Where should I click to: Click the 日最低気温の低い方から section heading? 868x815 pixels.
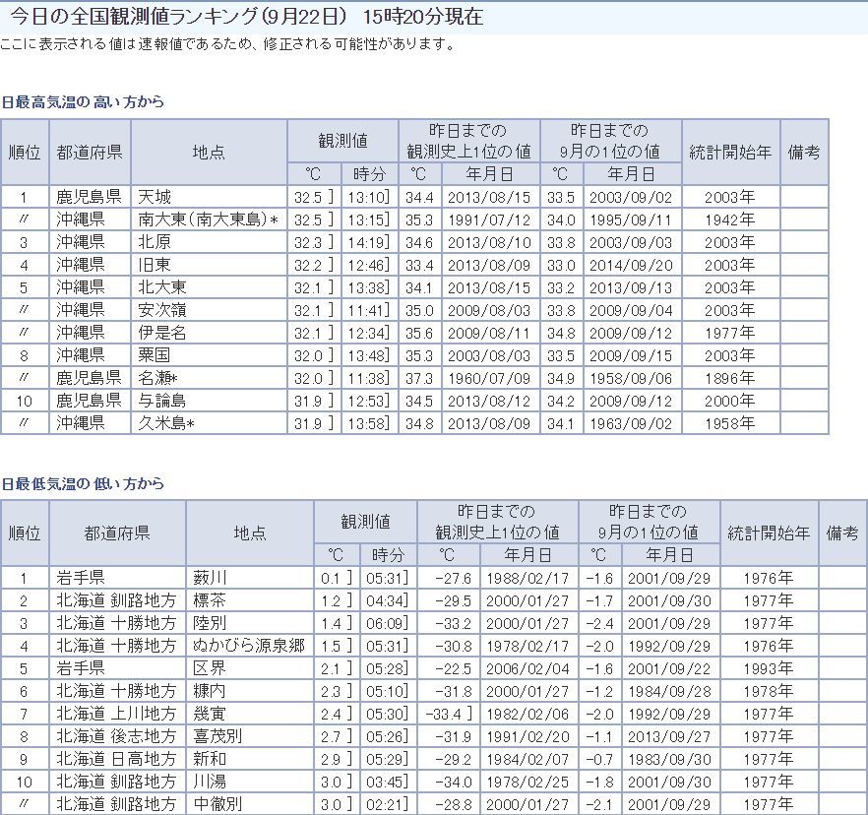(x=83, y=484)
